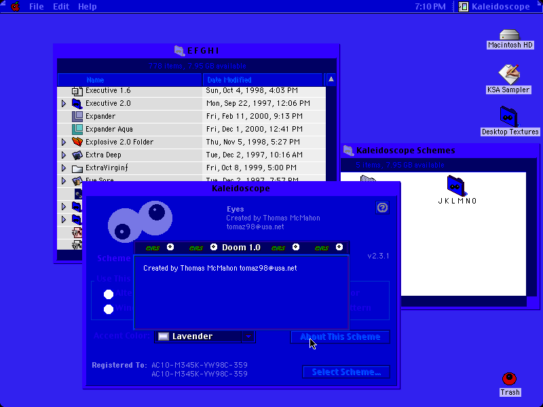The image size is (543, 407).
Task: Open the Edit menu
Action: (61, 7)
